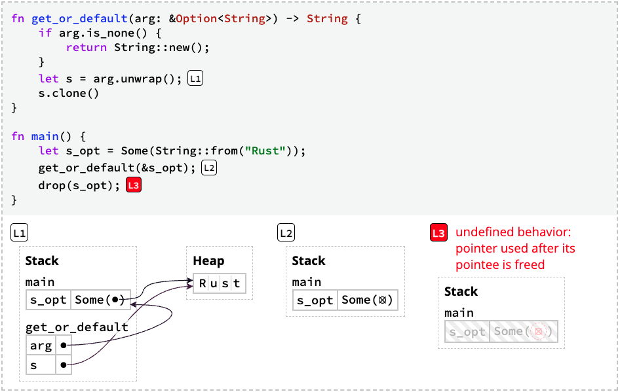Click the L2 marker after get_or_default call

pos(209,168)
